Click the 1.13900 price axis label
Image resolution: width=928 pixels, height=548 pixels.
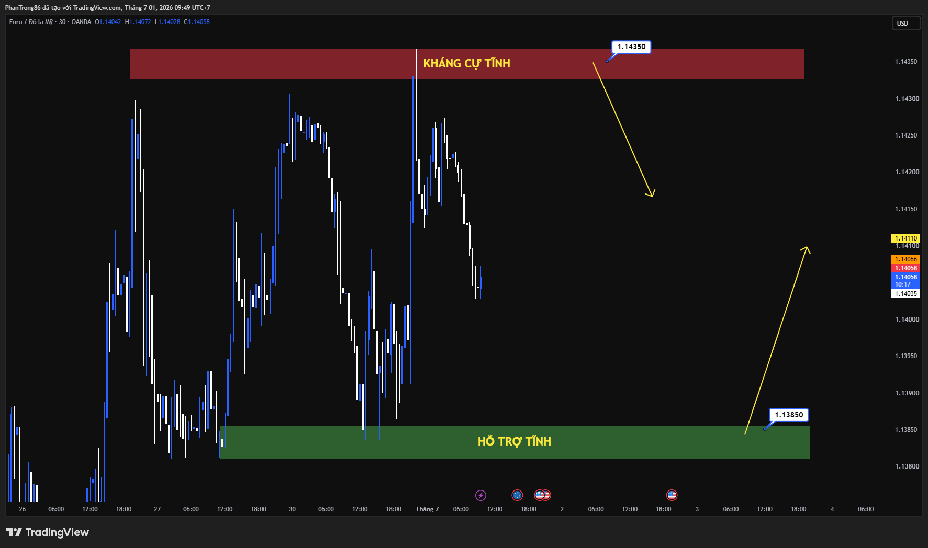pos(907,393)
